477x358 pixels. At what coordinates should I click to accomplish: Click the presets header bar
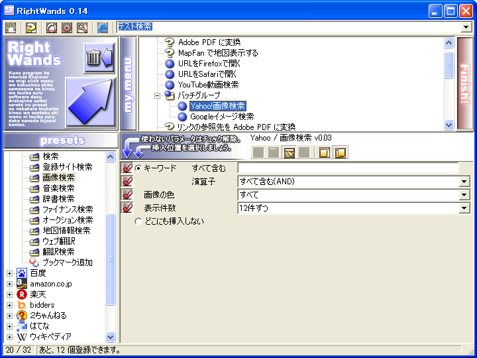click(x=61, y=141)
